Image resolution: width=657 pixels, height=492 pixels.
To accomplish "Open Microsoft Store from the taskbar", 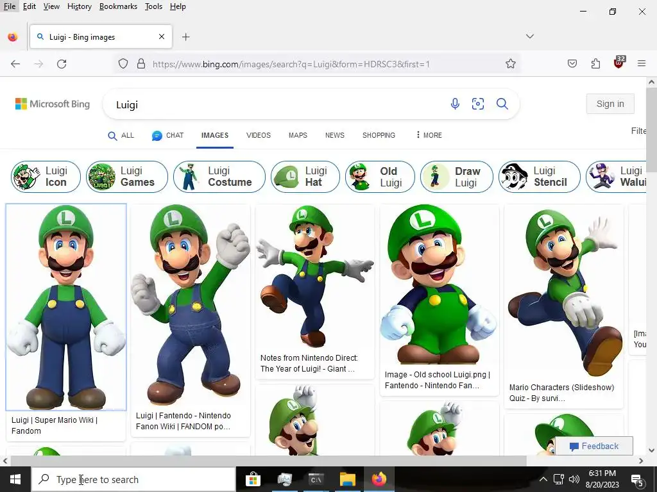I will click(253, 479).
